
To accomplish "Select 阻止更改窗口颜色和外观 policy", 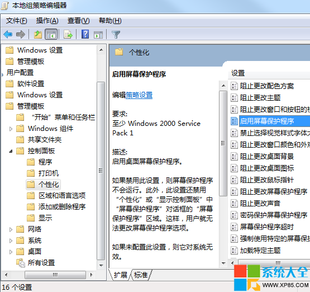I will (x=275, y=145).
